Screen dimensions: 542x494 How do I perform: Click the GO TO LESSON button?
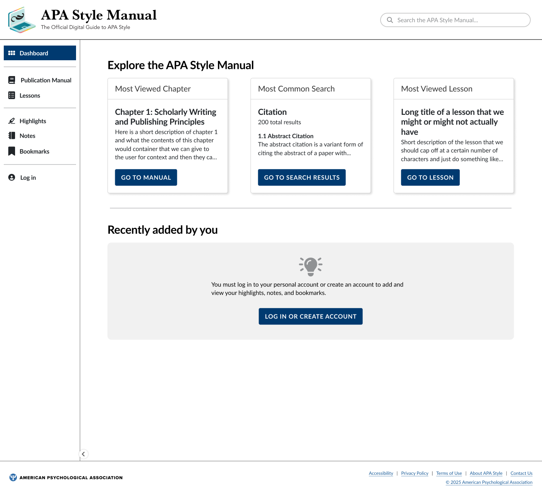coord(430,177)
